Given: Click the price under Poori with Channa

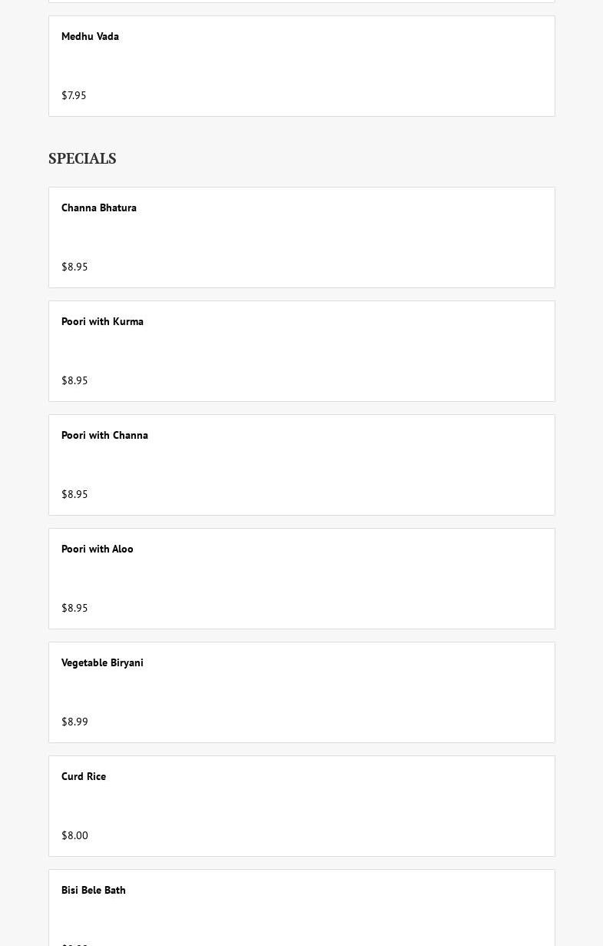Looking at the screenshot, I should click(75, 494).
